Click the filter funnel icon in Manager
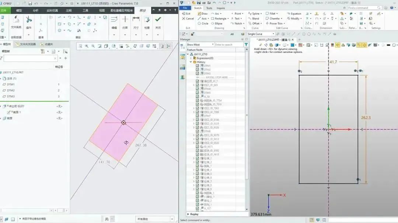 pyautogui.click(x=246, y=44)
